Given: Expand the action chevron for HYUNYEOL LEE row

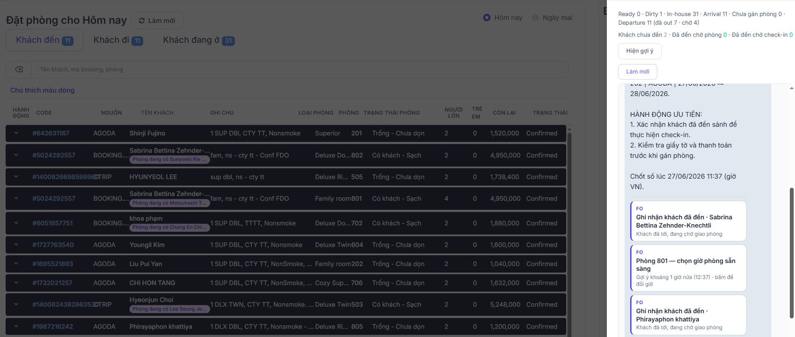Looking at the screenshot, I should click(x=16, y=177).
